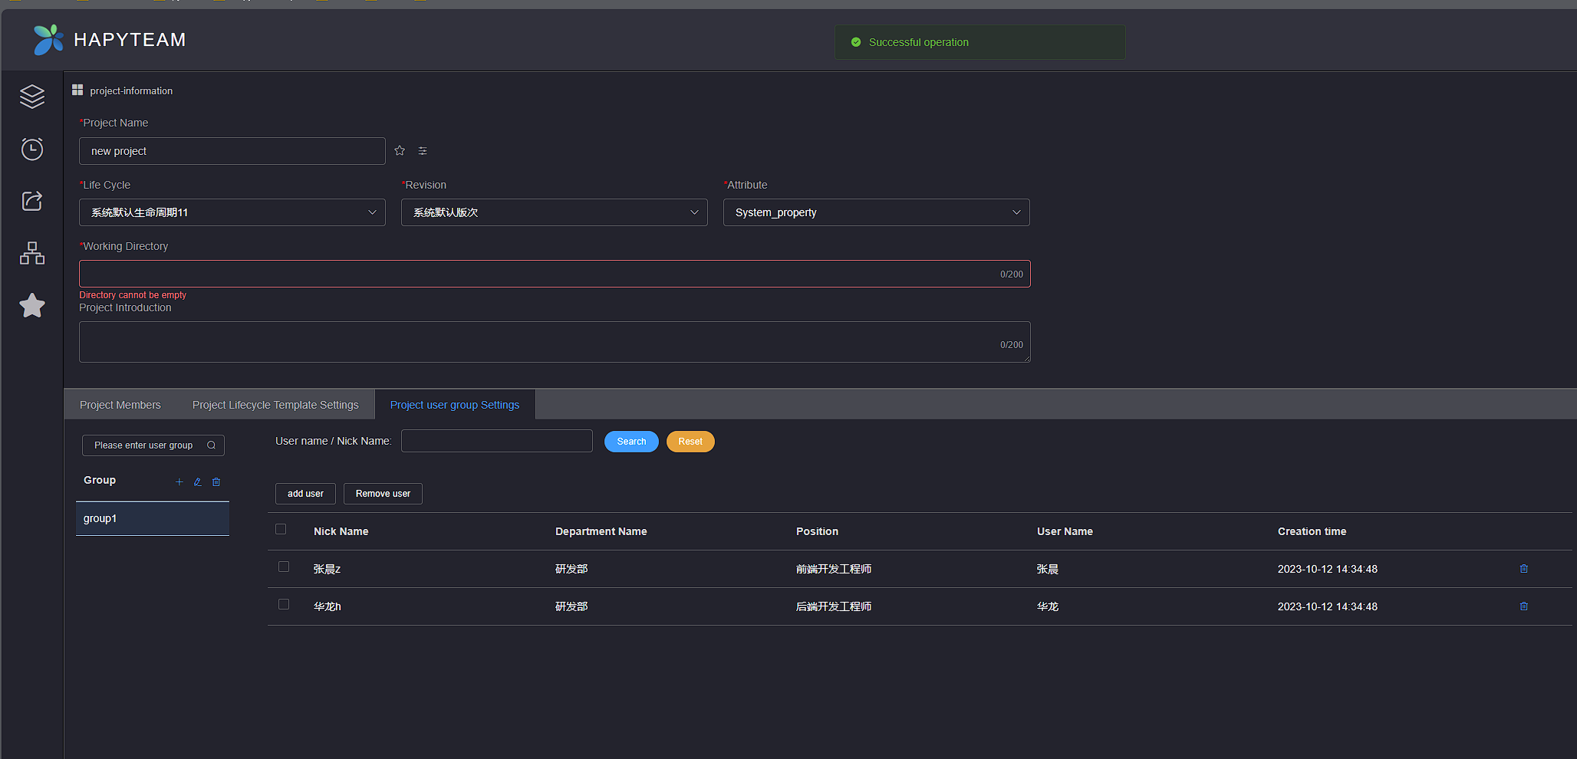
Task: Click the Directory cannot be empty error text
Action: (133, 295)
